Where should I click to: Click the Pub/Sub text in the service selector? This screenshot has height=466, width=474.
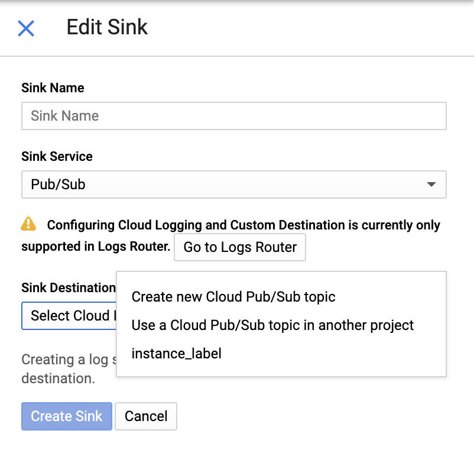(x=58, y=185)
